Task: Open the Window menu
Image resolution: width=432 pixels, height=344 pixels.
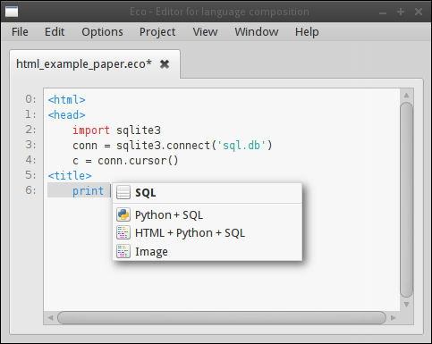Action: coord(257,32)
